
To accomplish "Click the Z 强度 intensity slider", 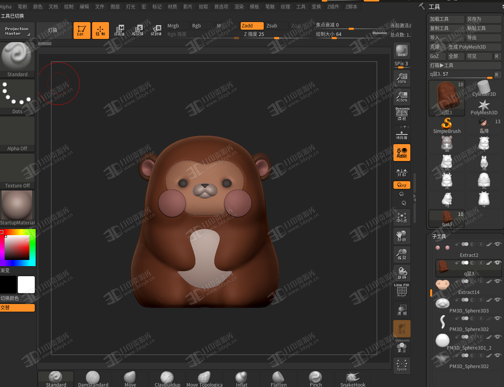I will pos(276,34).
